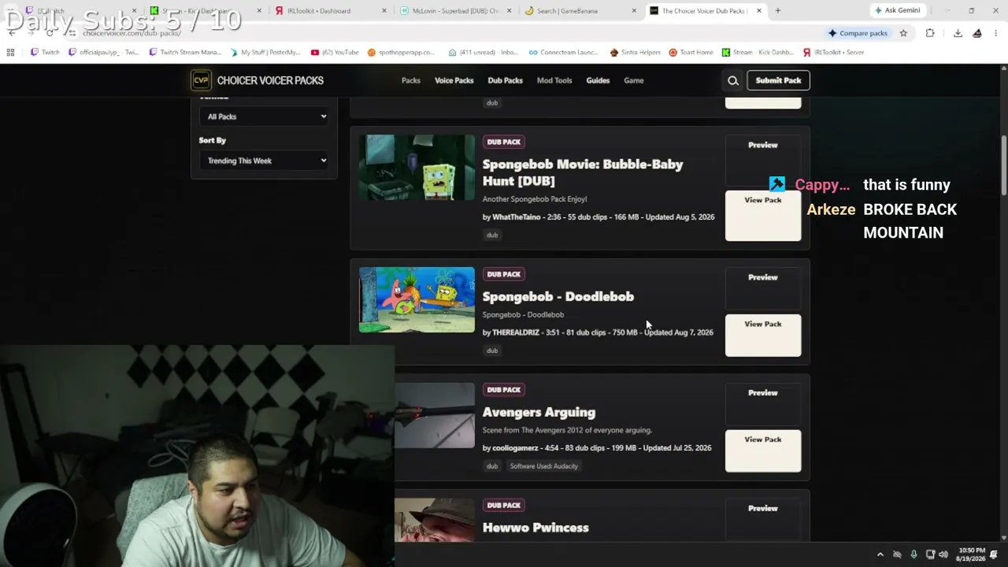
Task: Open the YouTube bookmark
Action: tap(335, 52)
